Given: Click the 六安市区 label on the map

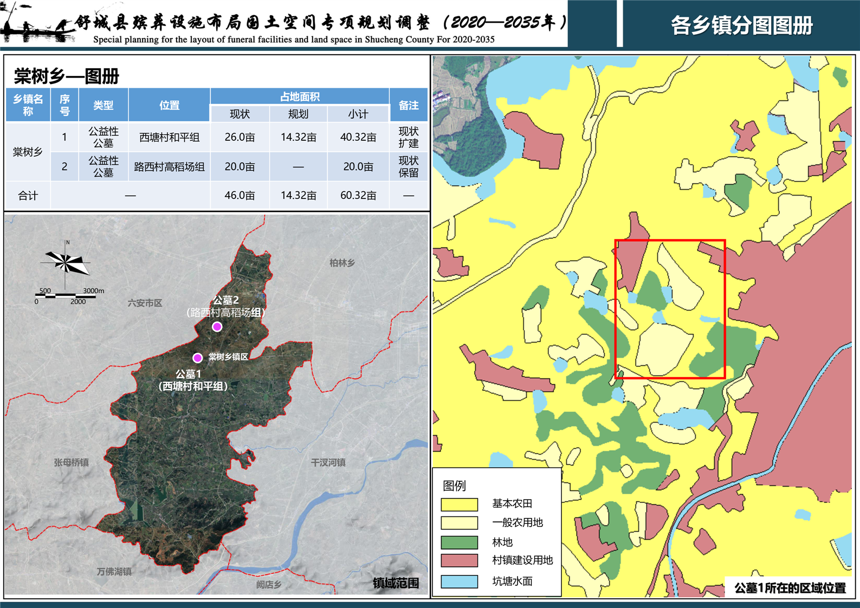Looking at the screenshot, I should [x=145, y=303].
